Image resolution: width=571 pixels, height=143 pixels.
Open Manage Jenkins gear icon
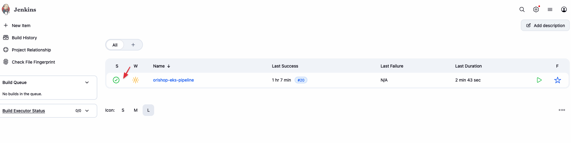click(536, 9)
